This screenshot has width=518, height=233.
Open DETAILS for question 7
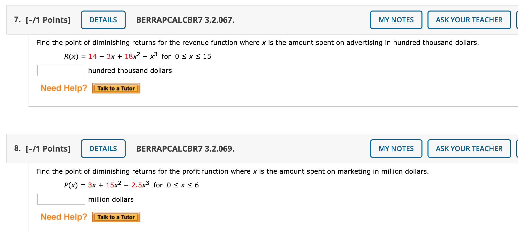103,20
